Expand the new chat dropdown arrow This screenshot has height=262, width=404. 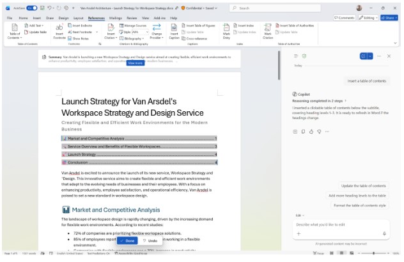click(x=370, y=56)
